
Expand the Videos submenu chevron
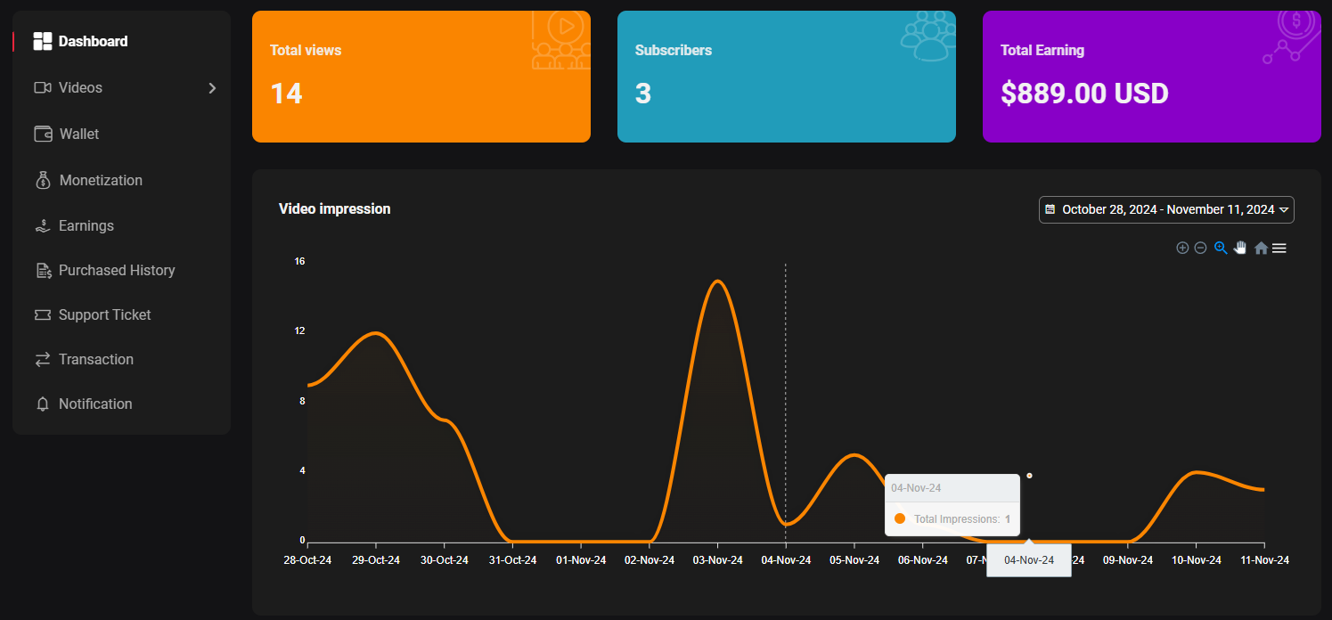click(x=212, y=87)
